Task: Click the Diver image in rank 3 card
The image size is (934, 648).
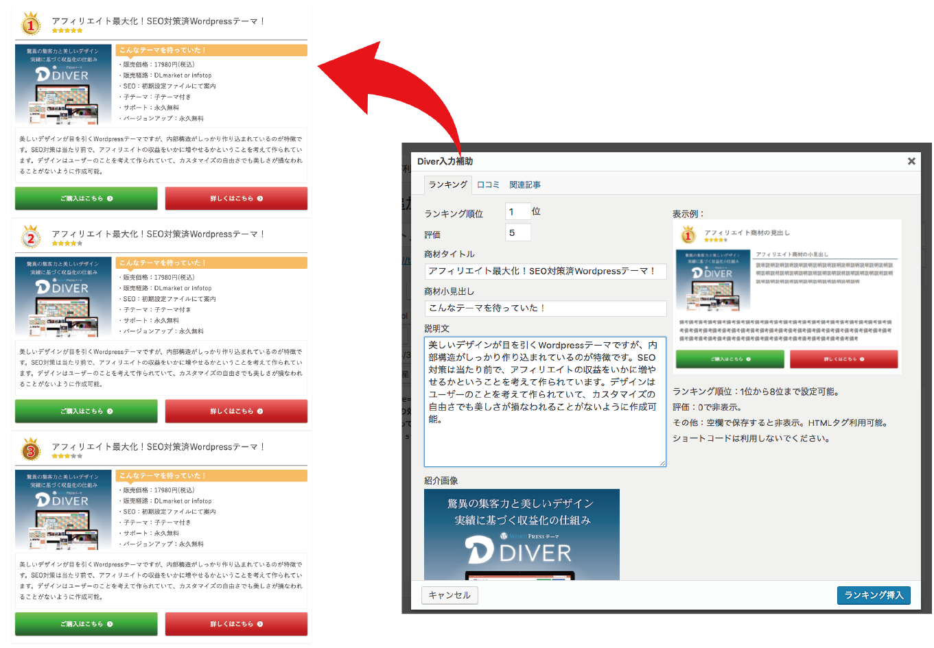Action: (x=63, y=509)
